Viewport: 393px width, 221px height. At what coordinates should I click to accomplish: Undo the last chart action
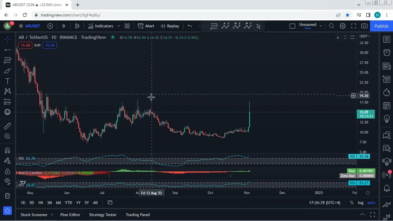[190, 26]
